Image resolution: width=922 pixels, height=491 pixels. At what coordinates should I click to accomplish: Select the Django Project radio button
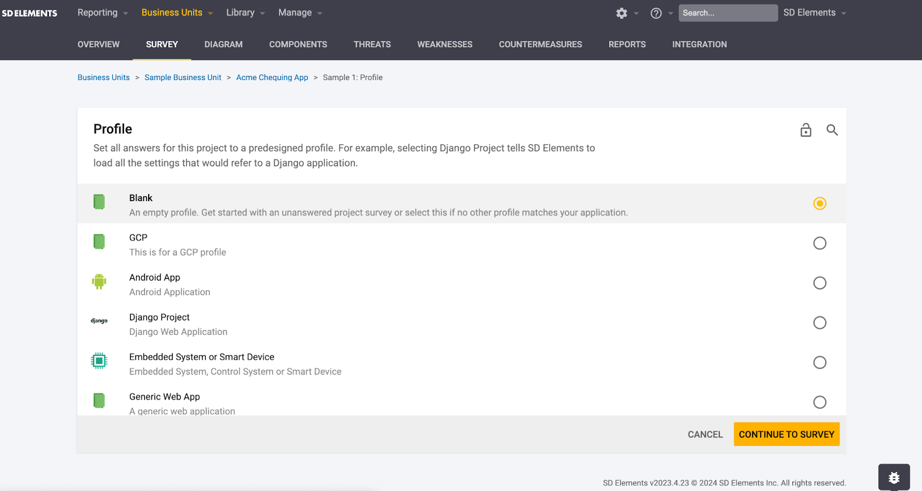pos(819,323)
